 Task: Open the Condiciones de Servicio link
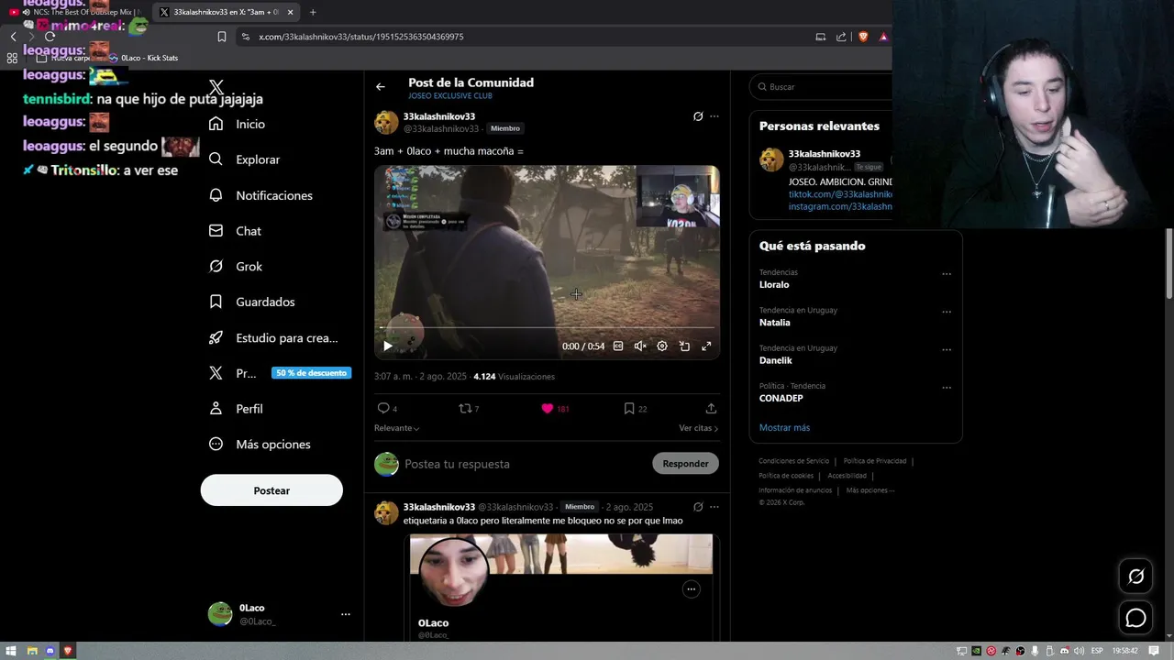[794, 461]
